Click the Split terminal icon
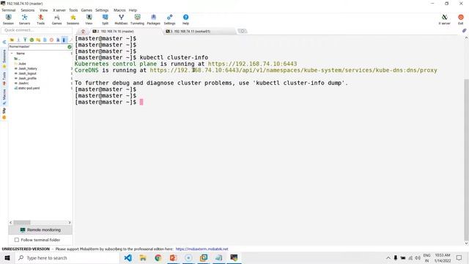Image resolution: width=469 pixels, height=264 pixels. pyautogui.click(x=105, y=20)
